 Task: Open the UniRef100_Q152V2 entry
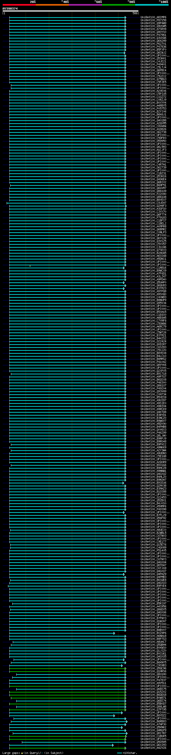point(153,692)
